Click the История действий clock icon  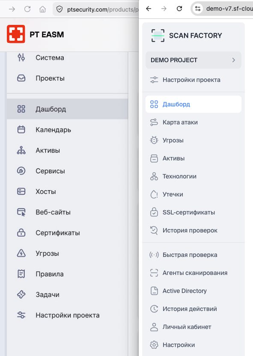[x=154, y=309]
